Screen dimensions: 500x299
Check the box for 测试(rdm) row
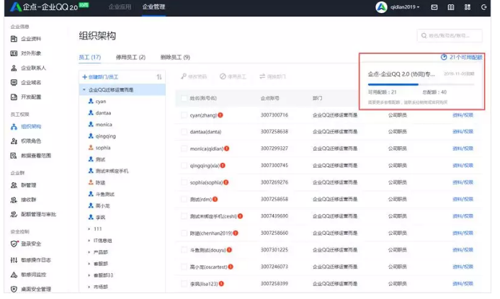pos(184,200)
